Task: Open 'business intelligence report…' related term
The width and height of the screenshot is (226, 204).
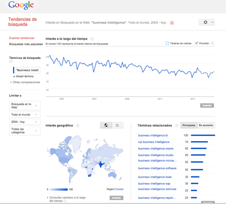Action: tap(157, 198)
